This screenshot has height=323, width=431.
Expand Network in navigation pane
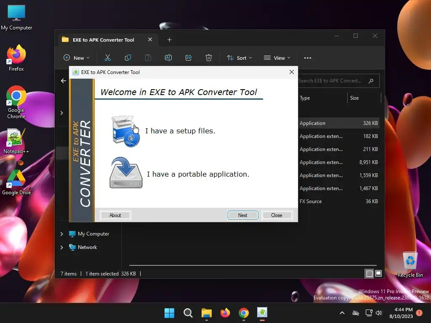coord(61,247)
